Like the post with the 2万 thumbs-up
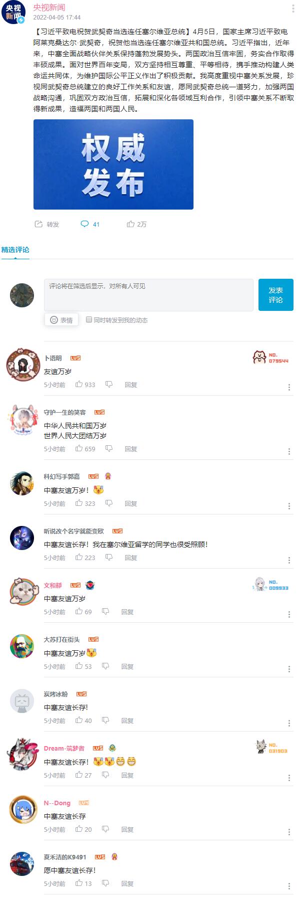 (x=136, y=224)
